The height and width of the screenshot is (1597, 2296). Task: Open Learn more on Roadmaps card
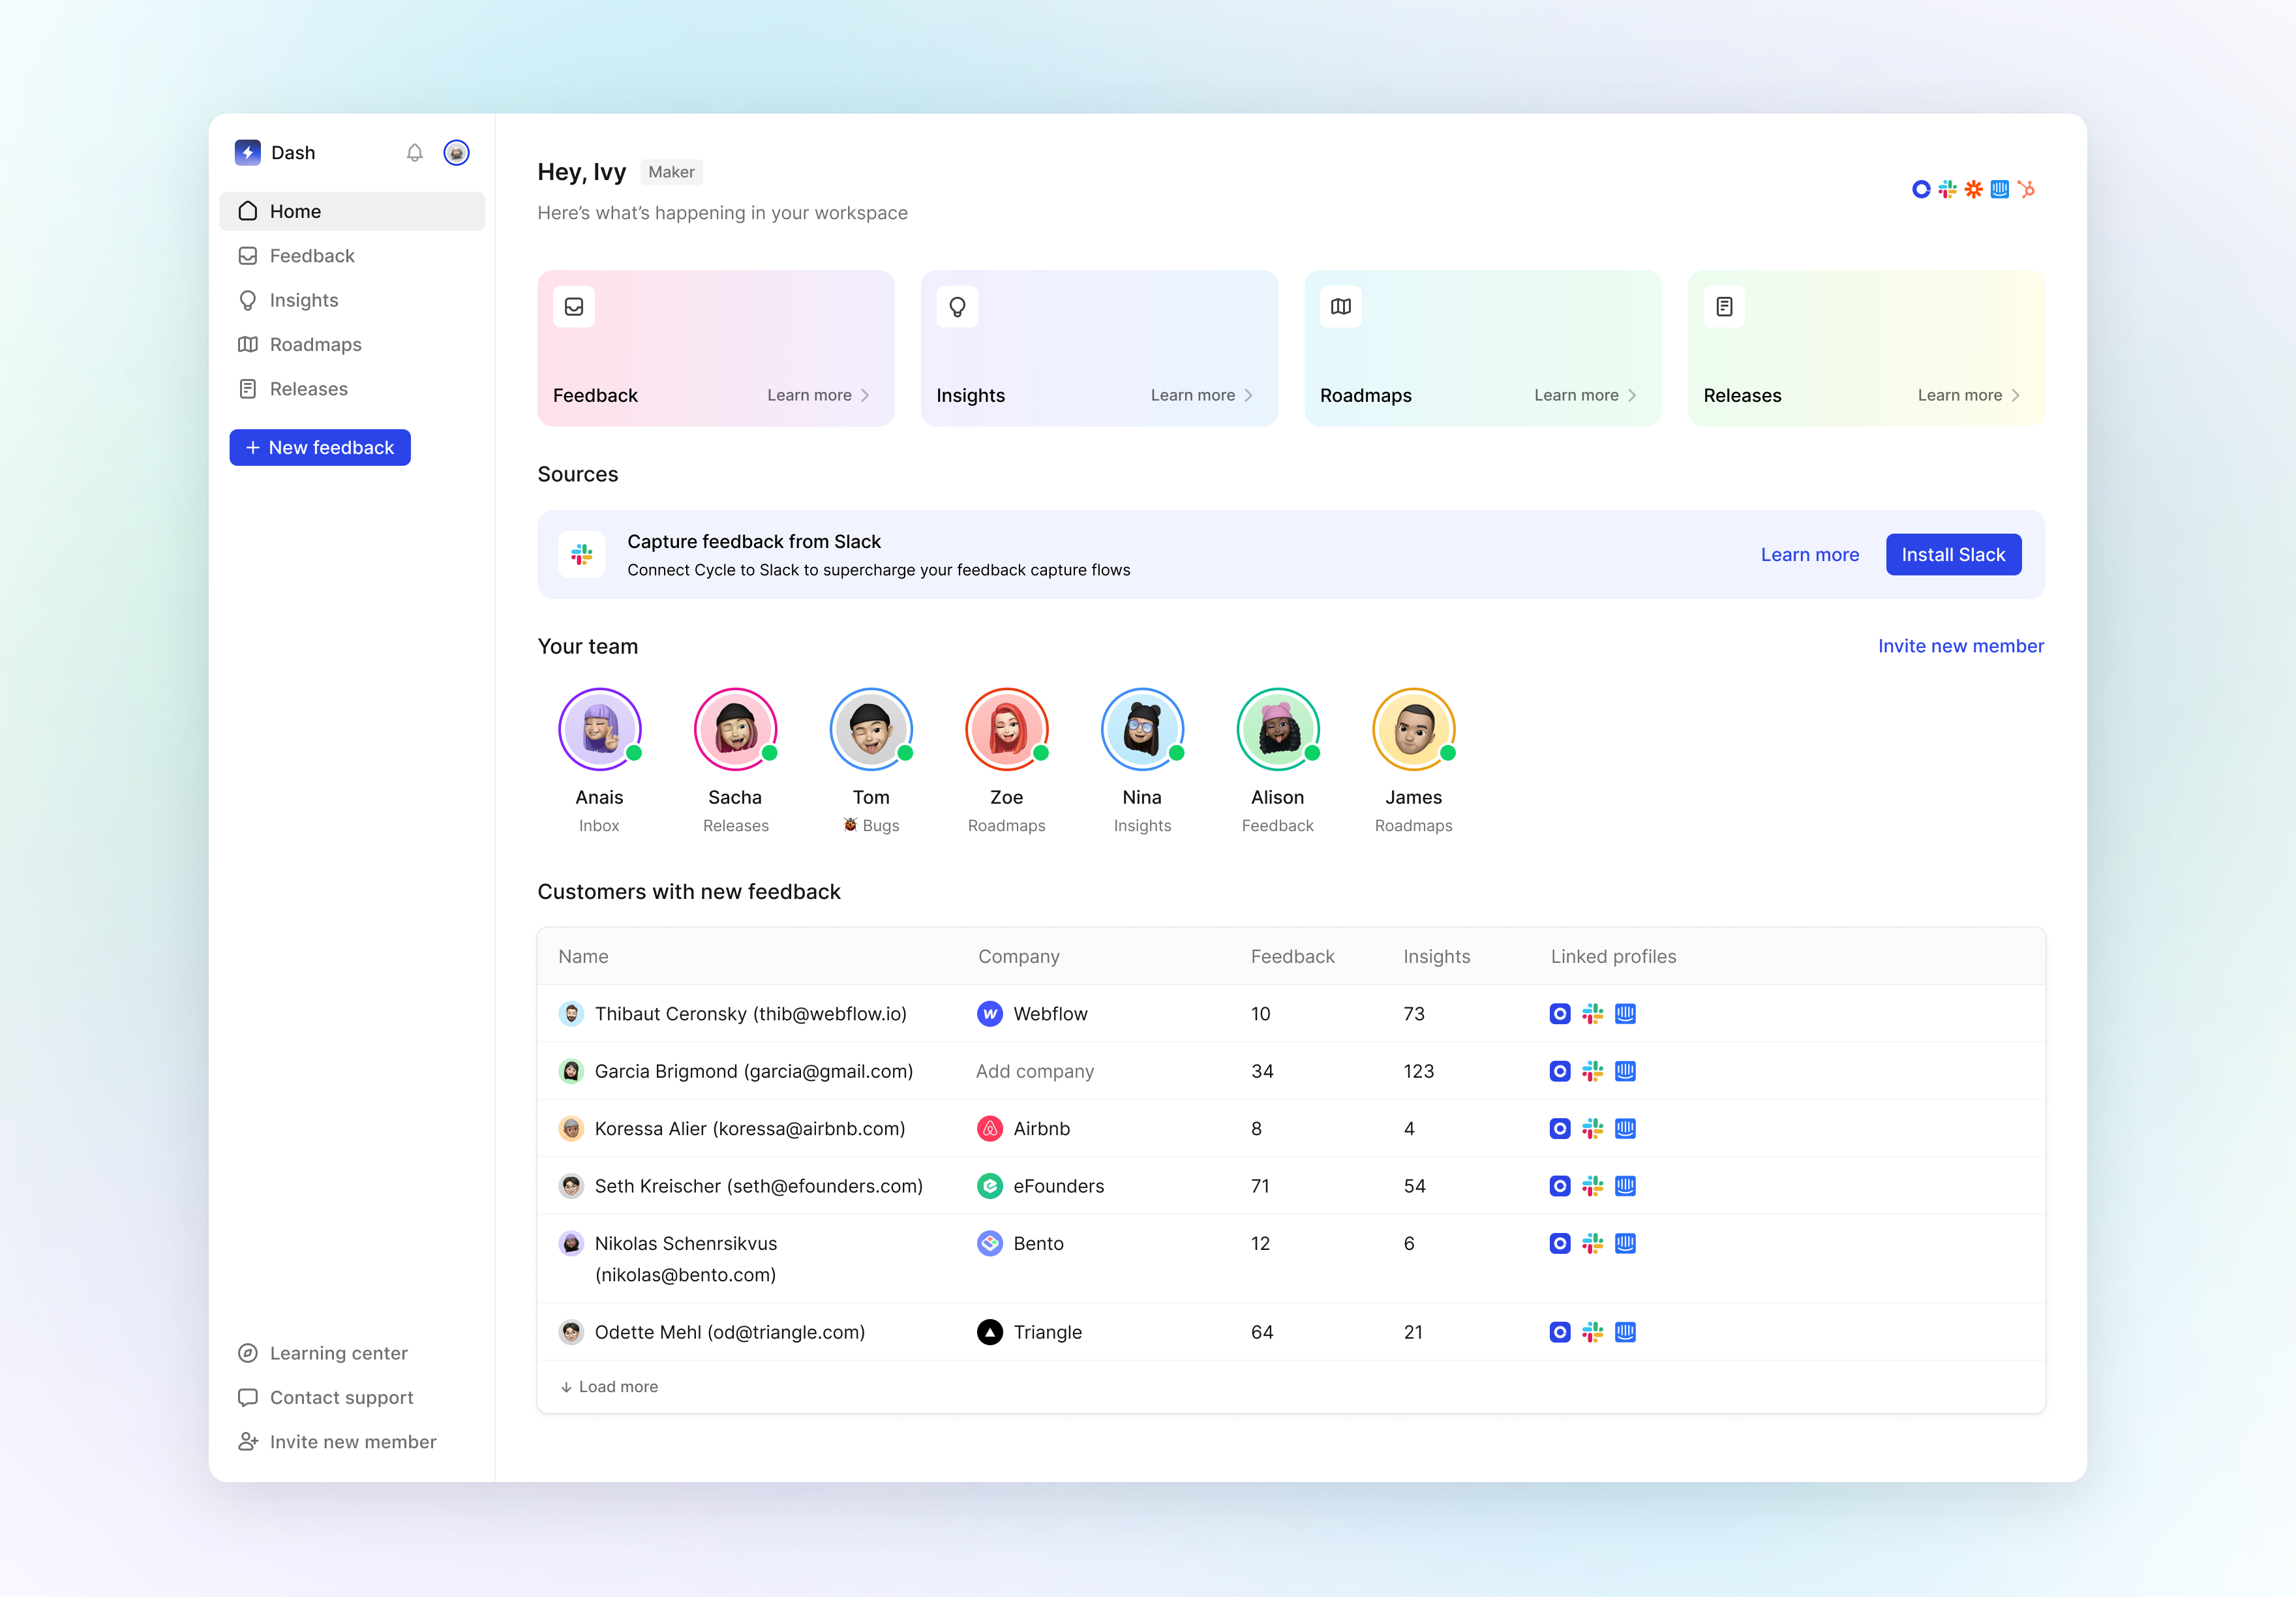(1586, 395)
